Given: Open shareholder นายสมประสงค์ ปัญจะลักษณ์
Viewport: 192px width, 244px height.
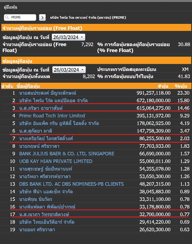Looking at the screenshot, I should 48,93.
